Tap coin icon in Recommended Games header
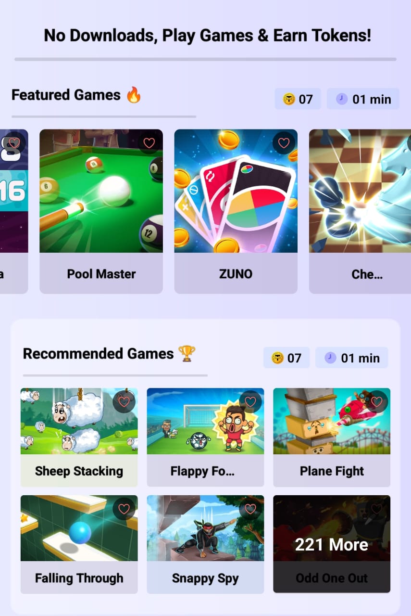411x616 pixels. click(x=277, y=358)
